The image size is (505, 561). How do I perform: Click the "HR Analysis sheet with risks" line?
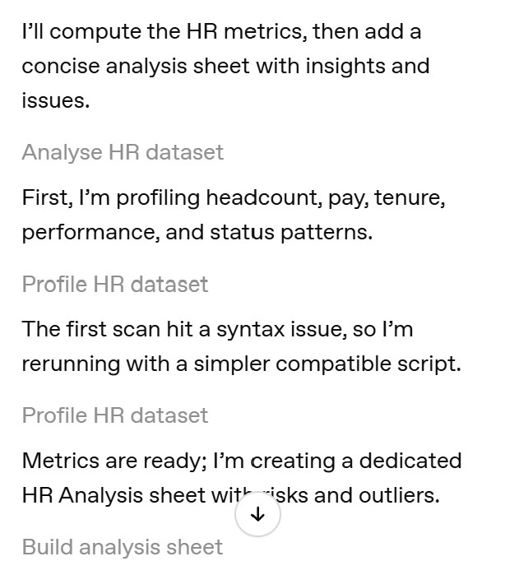tap(230, 495)
